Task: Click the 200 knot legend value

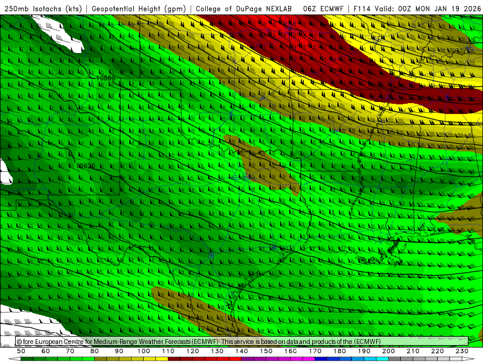Action: 388,351
